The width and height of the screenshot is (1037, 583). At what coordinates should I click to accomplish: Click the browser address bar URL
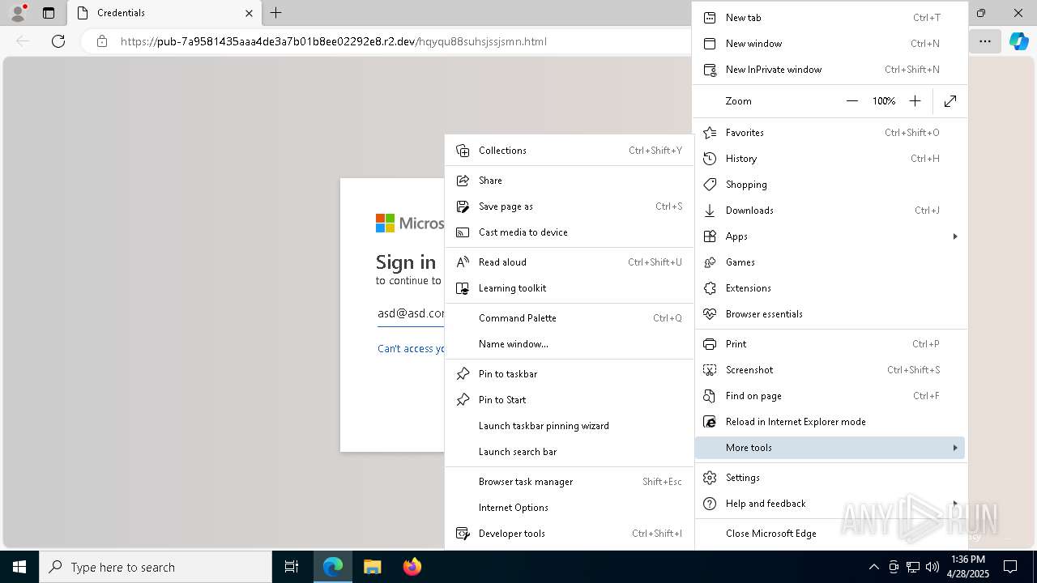(x=334, y=41)
